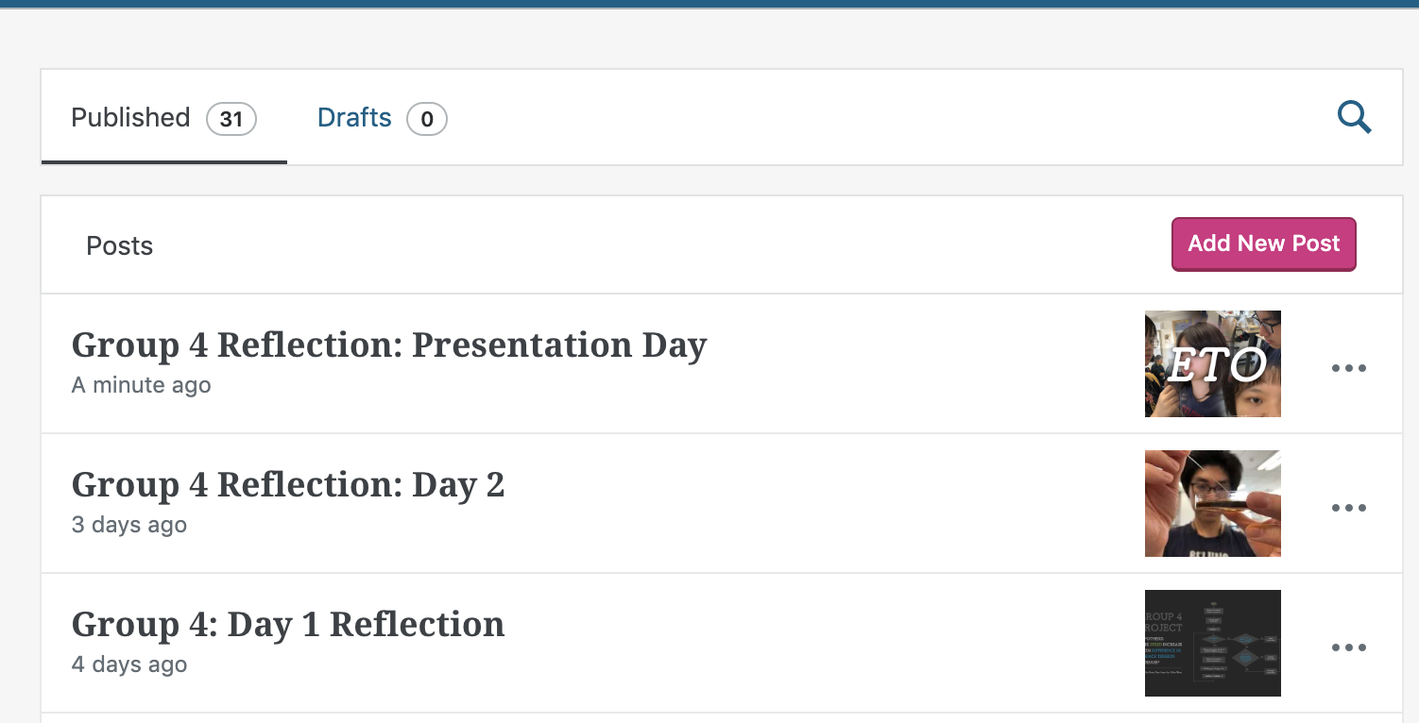Click the Drafts count badge showing 0
Screen dimensions: 1419x723
click(x=427, y=119)
